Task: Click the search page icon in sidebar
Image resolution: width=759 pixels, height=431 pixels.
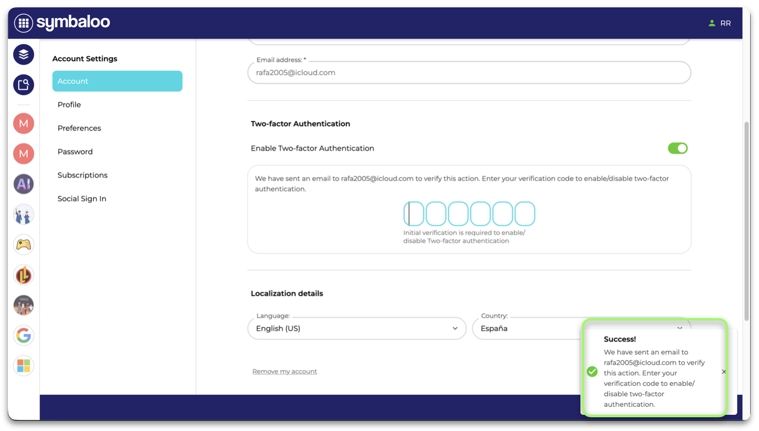Action: tap(24, 85)
